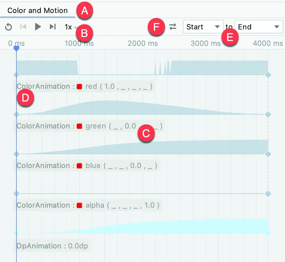Play the Color and Motion animation
Screen dimensions: 285x262
point(38,27)
